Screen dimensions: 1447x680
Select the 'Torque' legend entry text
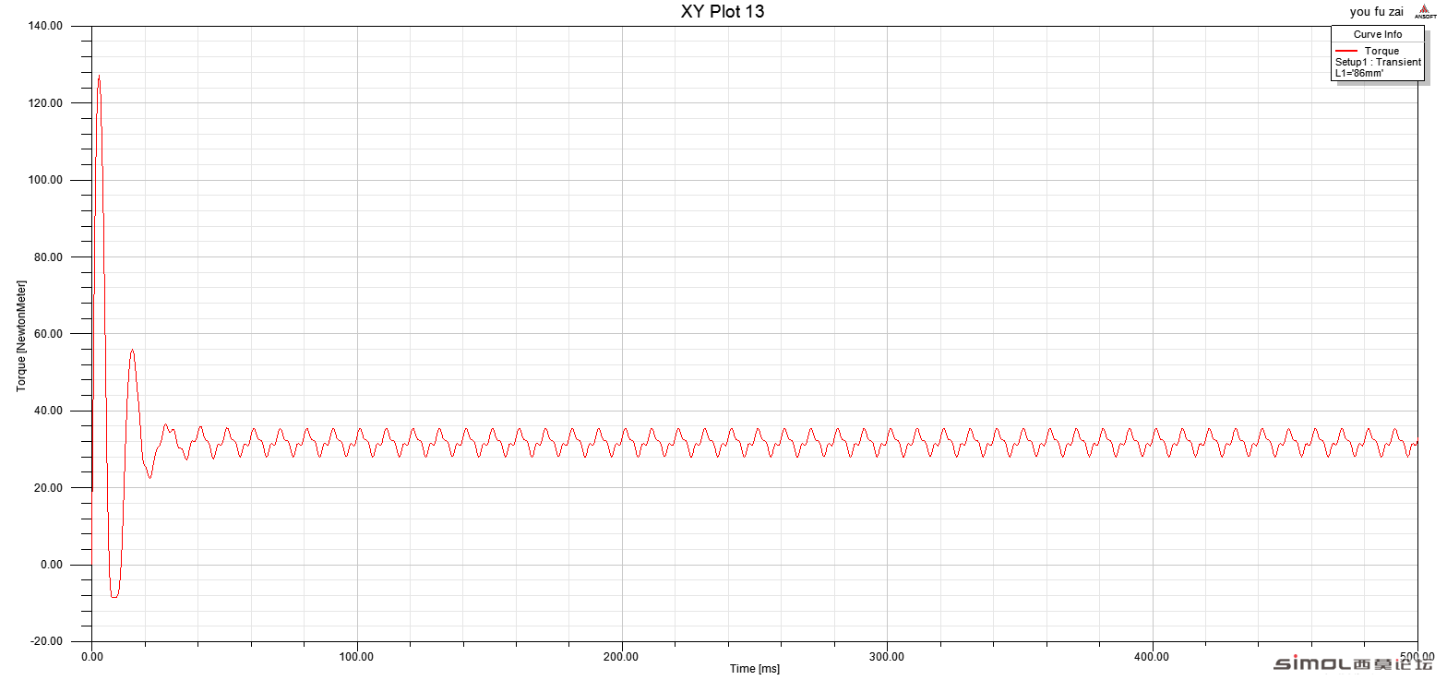pyautogui.click(x=1381, y=51)
